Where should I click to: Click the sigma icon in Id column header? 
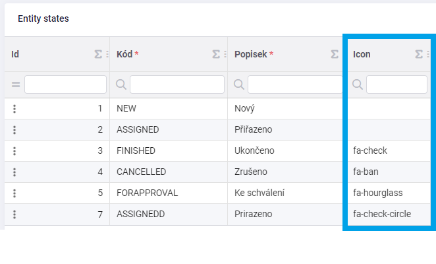tap(98, 54)
